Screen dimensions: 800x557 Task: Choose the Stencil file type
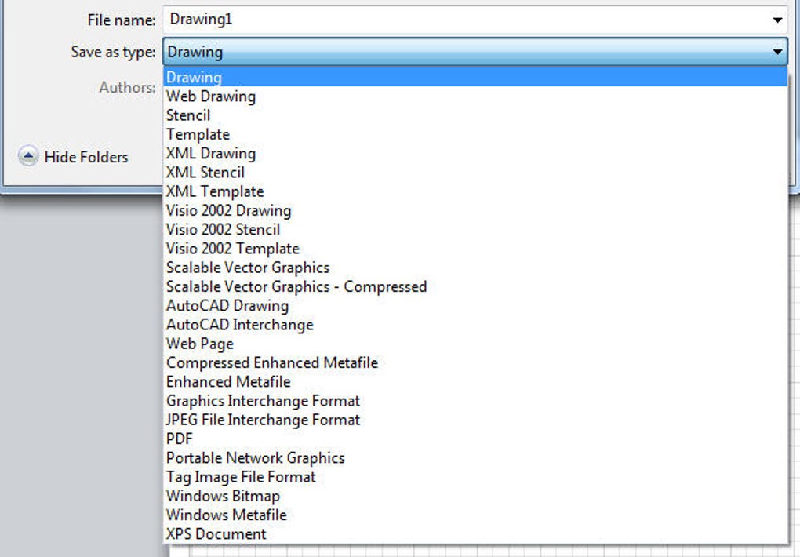point(475,115)
